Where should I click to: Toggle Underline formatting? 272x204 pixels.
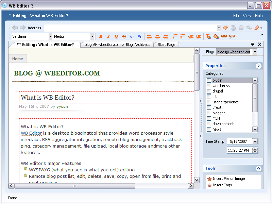click(116, 36)
